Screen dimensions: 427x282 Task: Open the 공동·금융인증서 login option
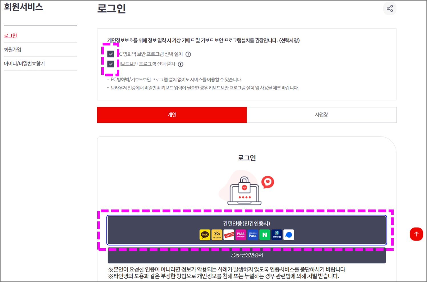[x=246, y=255]
